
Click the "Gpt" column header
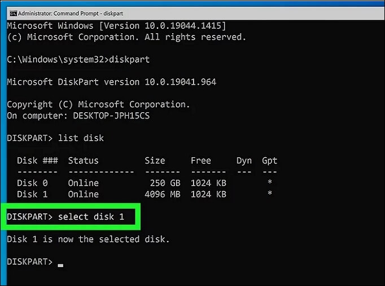[x=270, y=161]
